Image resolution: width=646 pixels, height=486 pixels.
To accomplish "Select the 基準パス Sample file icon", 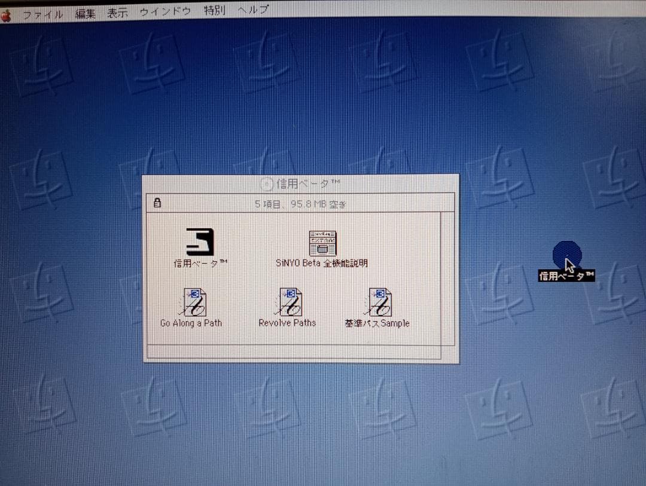I will [x=379, y=302].
